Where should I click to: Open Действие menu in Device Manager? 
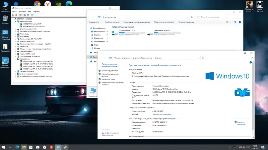pos(22,12)
